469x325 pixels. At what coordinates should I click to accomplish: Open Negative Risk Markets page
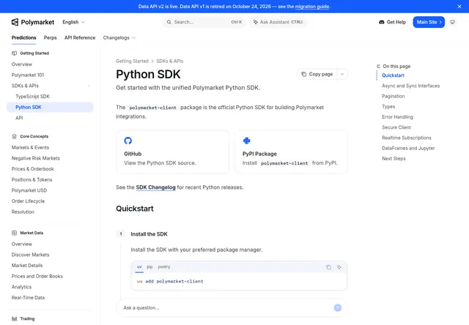(36, 158)
